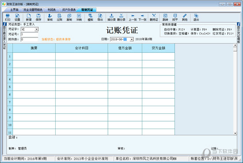
Task: Switch to the 利润表 tab
Action: 52,10
